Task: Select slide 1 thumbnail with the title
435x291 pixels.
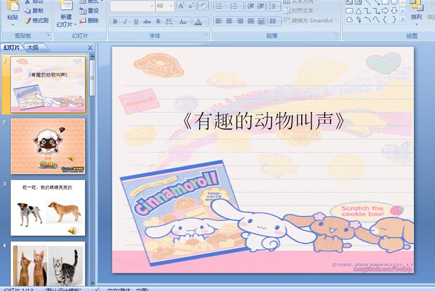Action: [x=48, y=85]
